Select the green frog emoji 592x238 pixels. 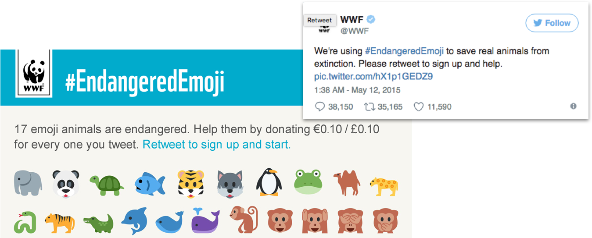pyautogui.click(x=309, y=181)
